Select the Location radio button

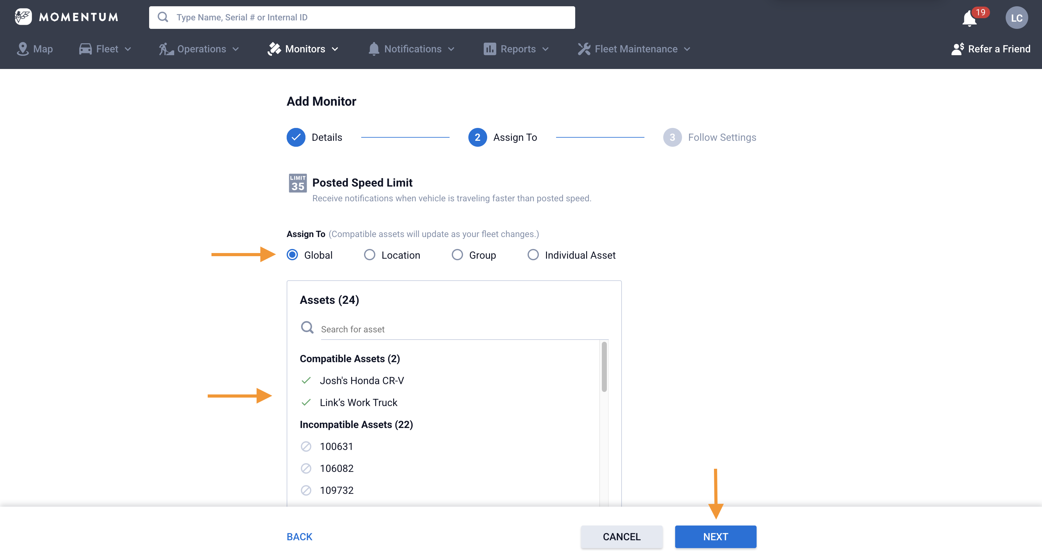[x=369, y=255]
